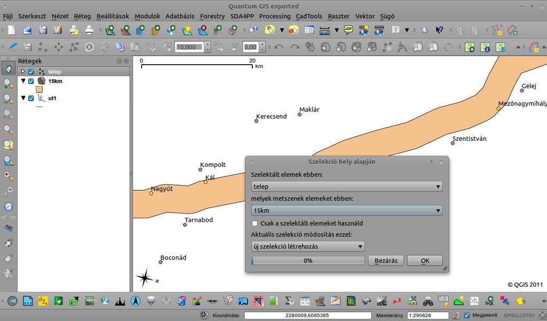The width and height of the screenshot is (547, 321).
Task: Expand the toolbar overflow chevron at bottom right
Action: pyautogui.click(x=543, y=301)
